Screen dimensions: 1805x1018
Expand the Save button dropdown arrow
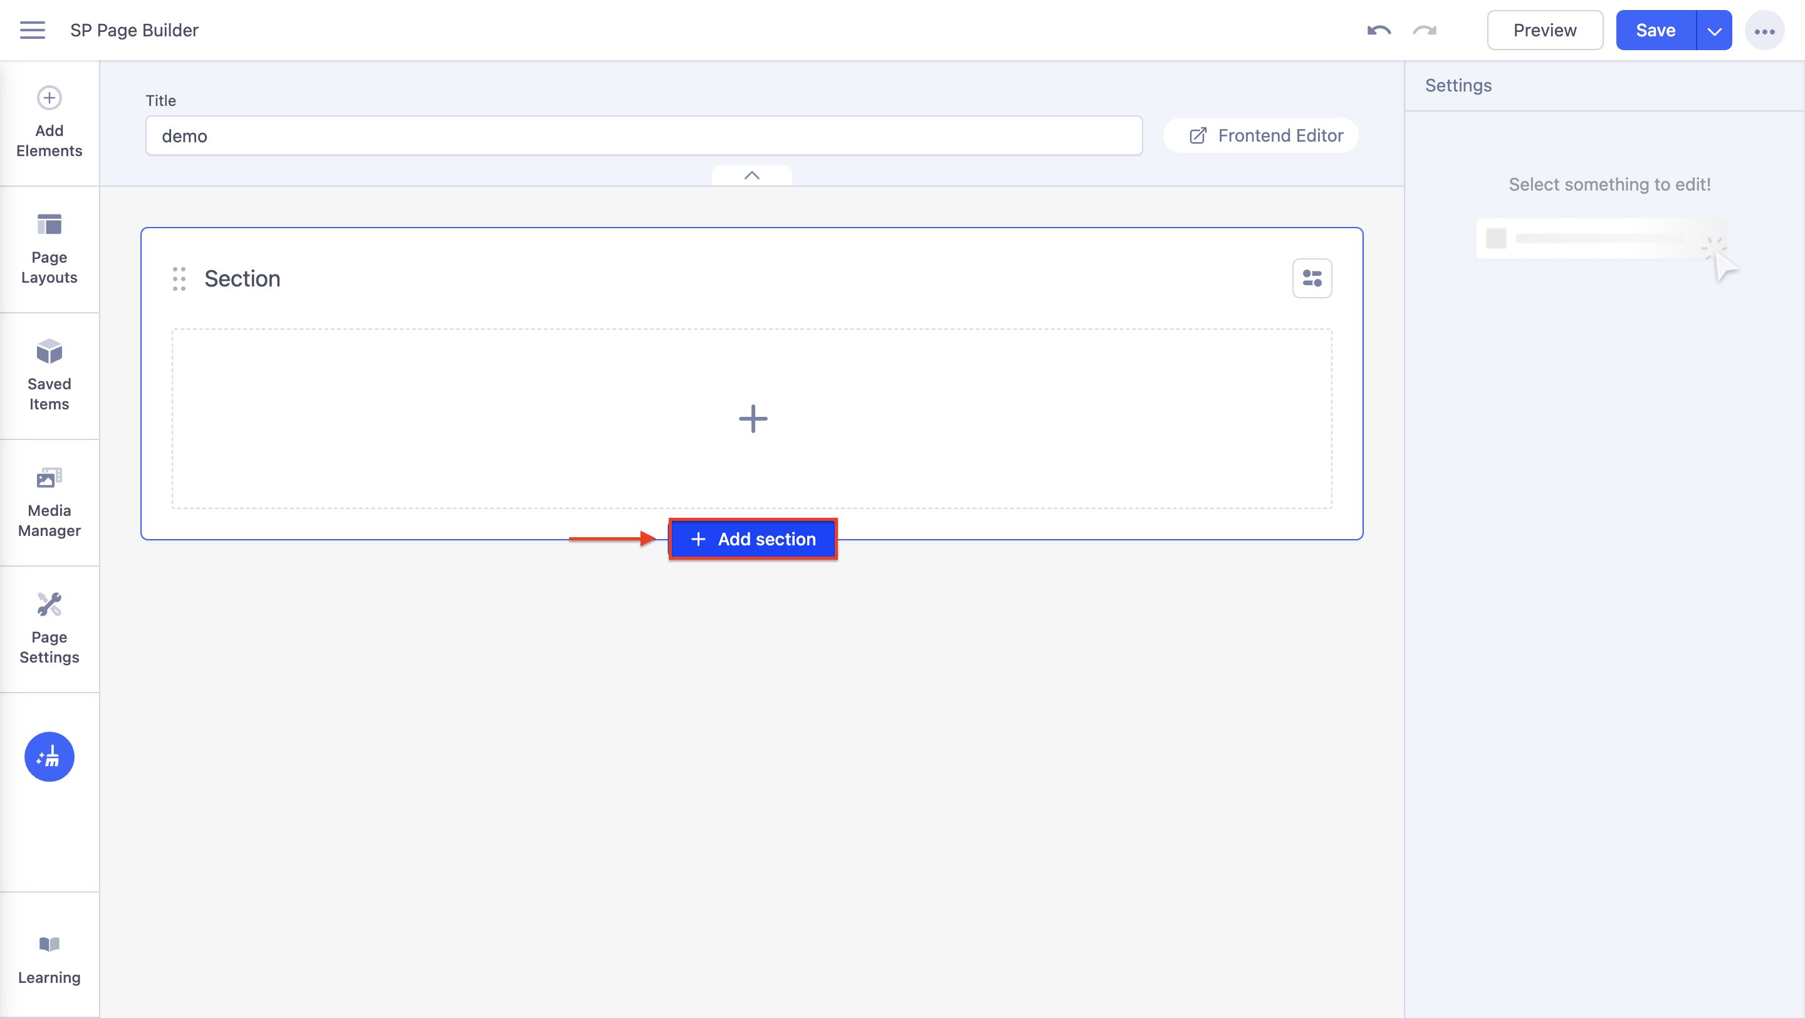1714,31
